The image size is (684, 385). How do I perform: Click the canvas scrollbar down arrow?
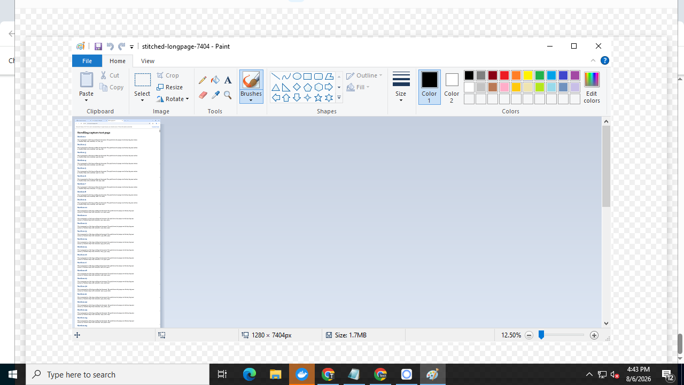tap(606, 323)
